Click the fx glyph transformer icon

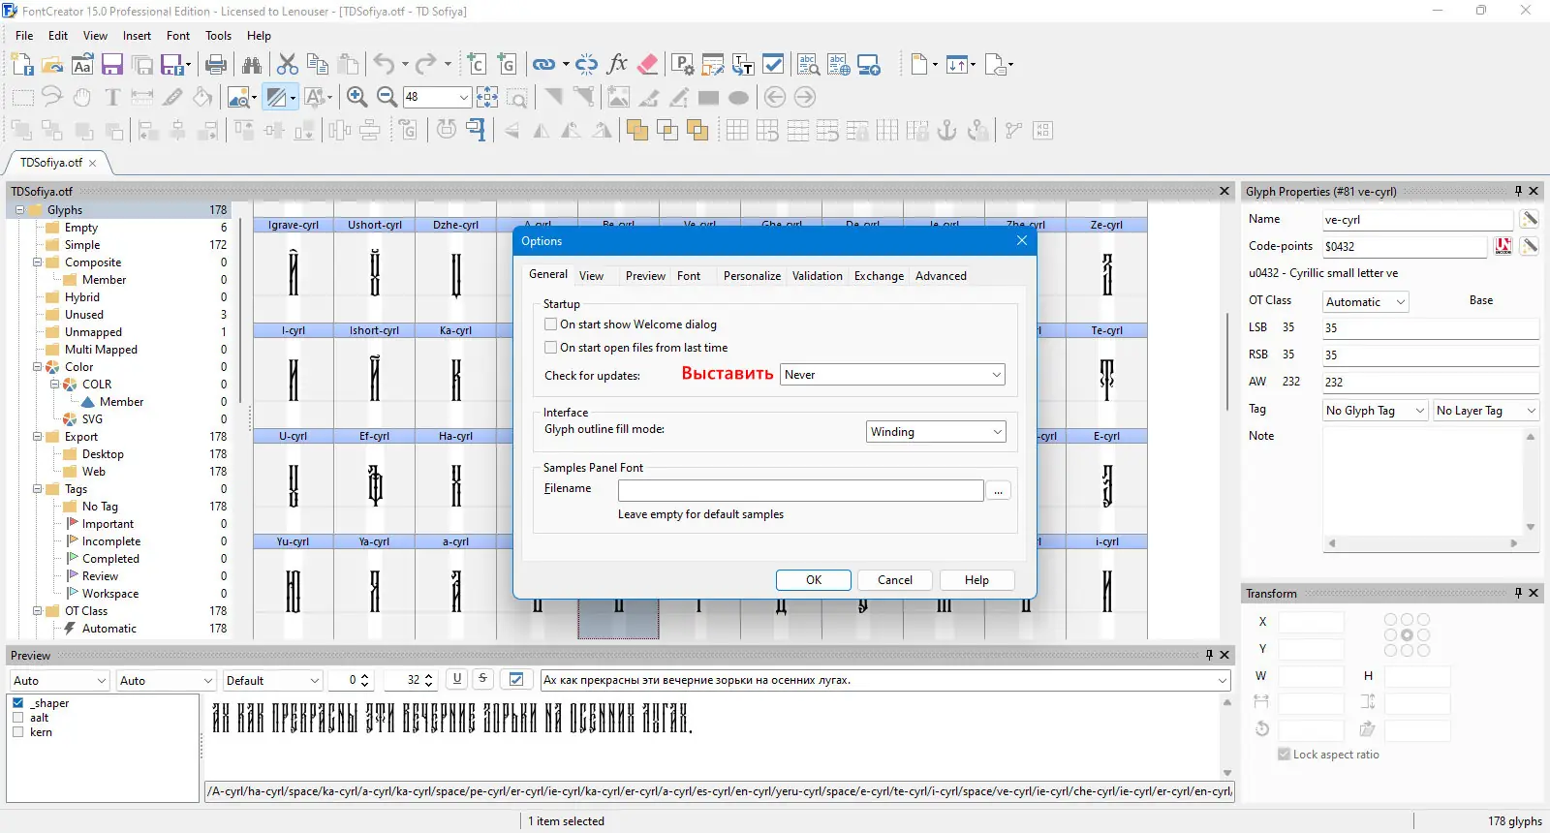tap(617, 65)
